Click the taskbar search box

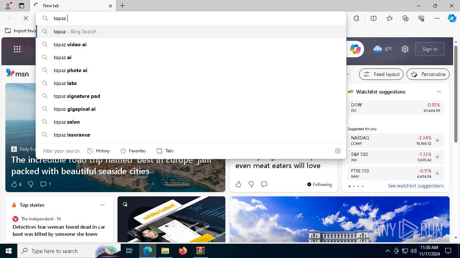[x=70, y=251]
